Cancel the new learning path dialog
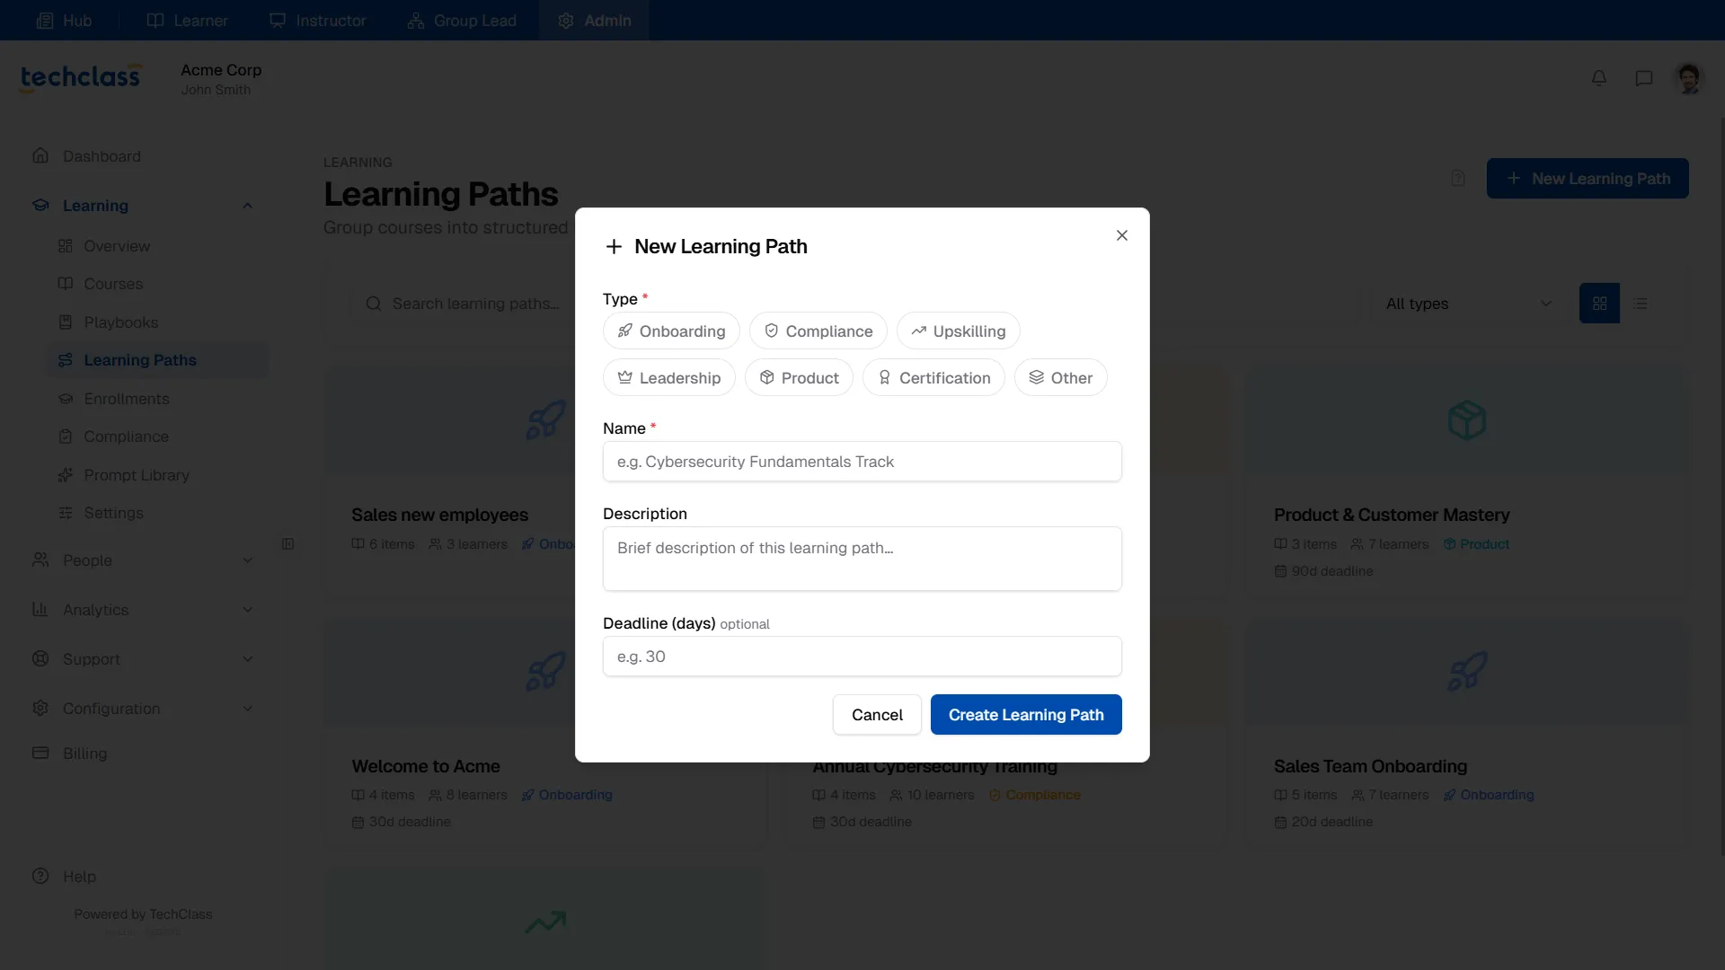 pyautogui.click(x=877, y=715)
